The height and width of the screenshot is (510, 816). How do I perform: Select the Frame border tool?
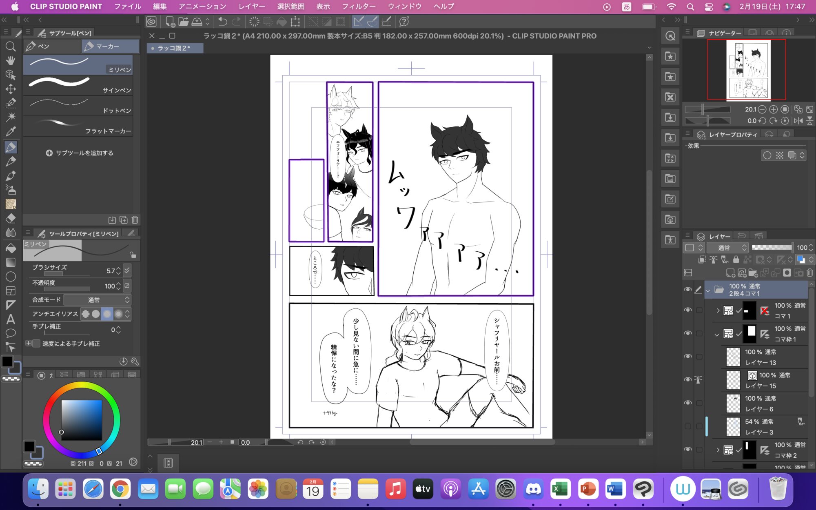[11, 291]
